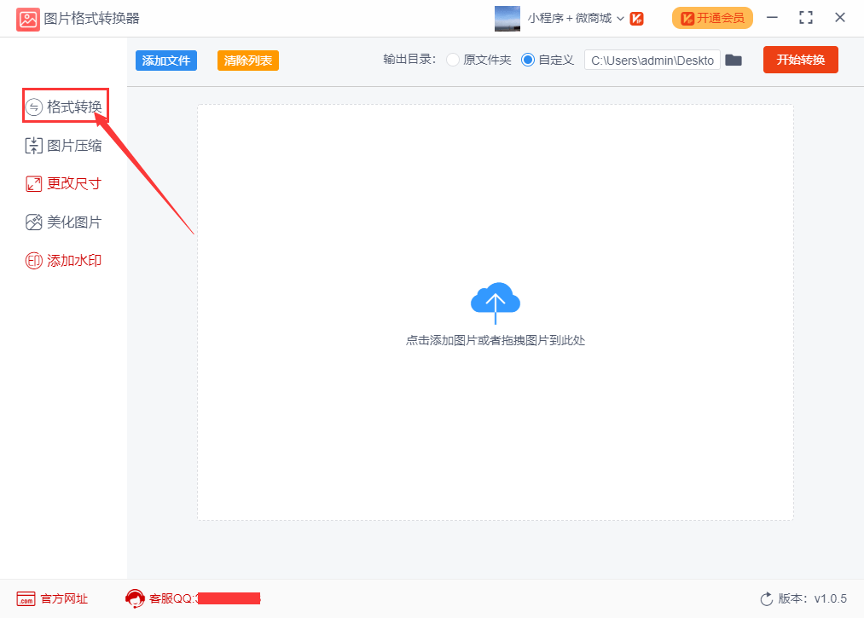The height and width of the screenshot is (618, 864).
Task: Expand the 小程序 + 微商城 dropdown
Action: click(x=621, y=17)
